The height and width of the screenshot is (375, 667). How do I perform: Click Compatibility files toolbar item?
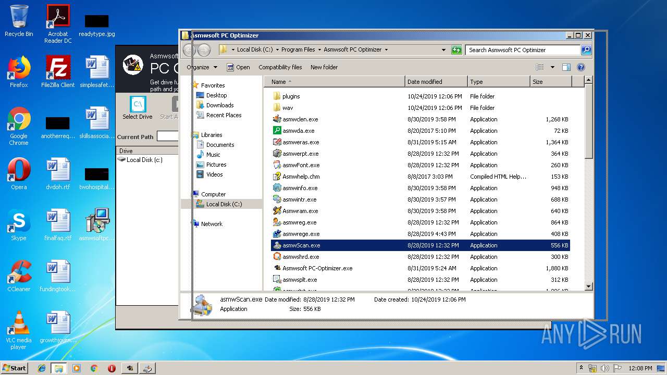(280, 67)
